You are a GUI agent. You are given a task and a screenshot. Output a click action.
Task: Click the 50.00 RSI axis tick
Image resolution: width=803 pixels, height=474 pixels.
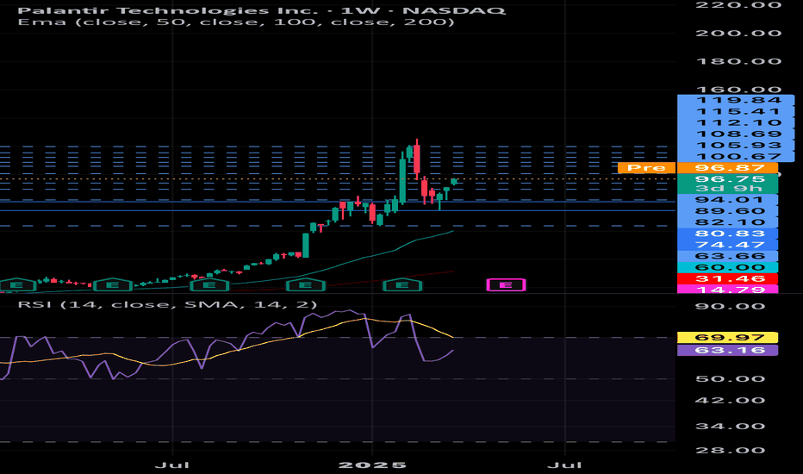pos(730,379)
